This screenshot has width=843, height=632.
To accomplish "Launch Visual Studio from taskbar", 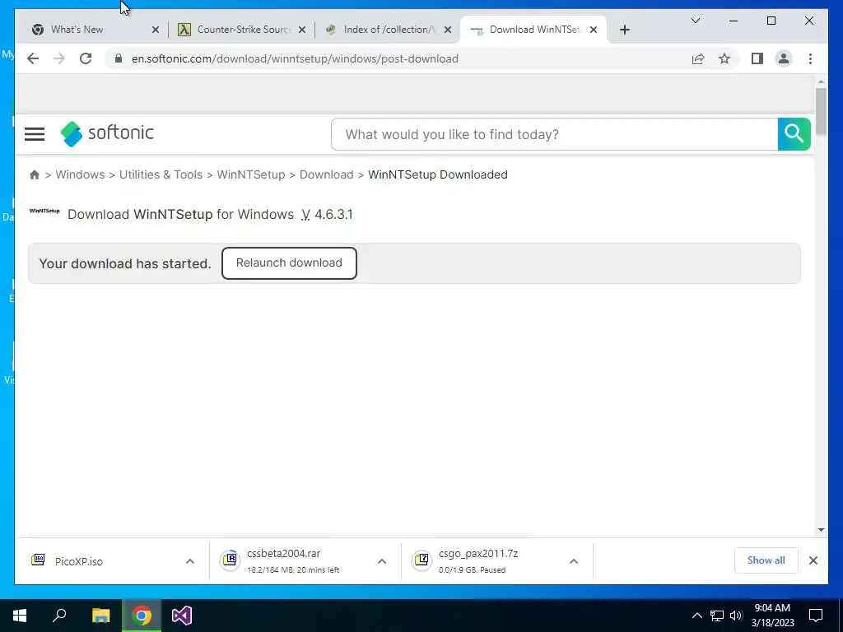I will coord(182,616).
